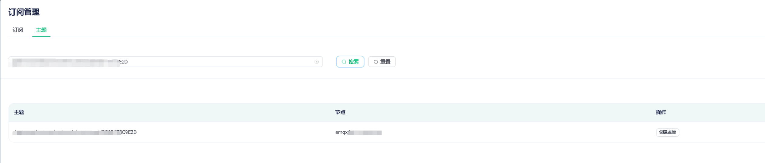The image size is (765, 163).
Task: Click the emqx node cell in the table
Action: pyautogui.click(x=341, y=132)
